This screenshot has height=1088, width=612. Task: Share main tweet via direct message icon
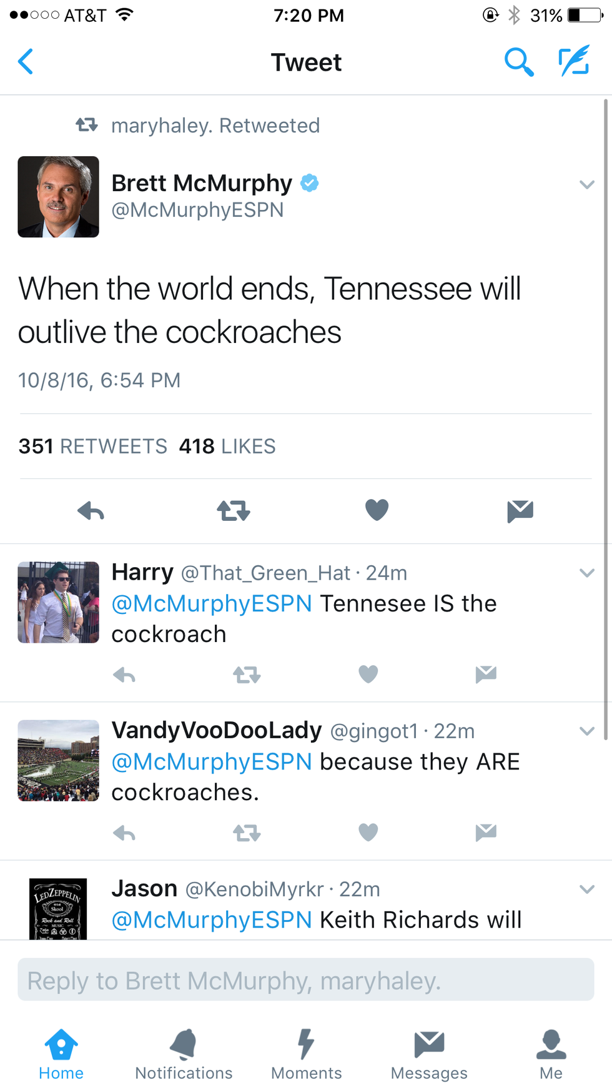tap(520, 511)
